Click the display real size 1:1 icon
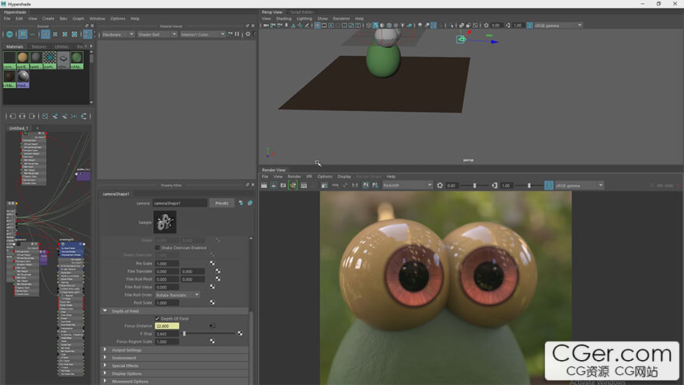The width and height of the screenshot is (684, 385). 355,185
